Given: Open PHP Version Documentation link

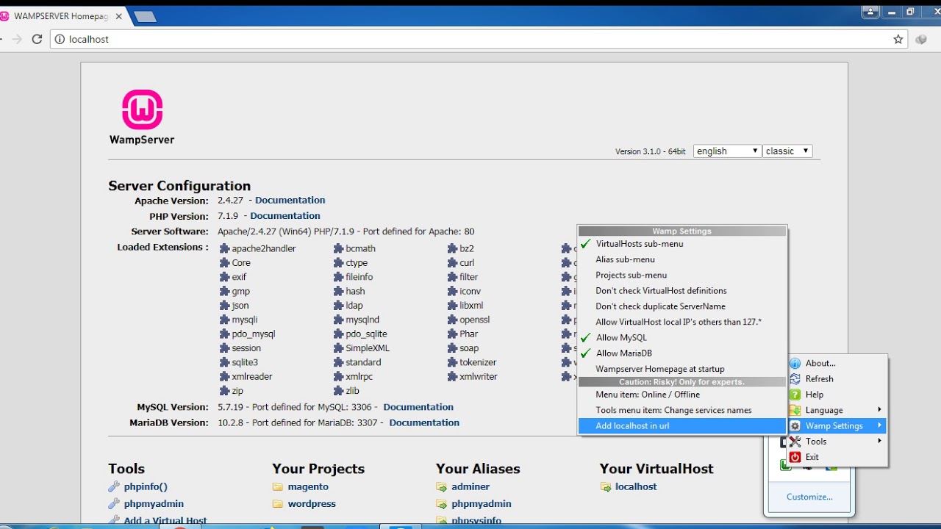Looking at the screenshot, I should pos(285,215).
